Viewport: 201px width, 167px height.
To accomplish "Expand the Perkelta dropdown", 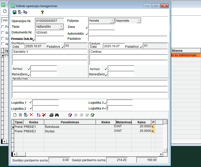I will [112, 21].
